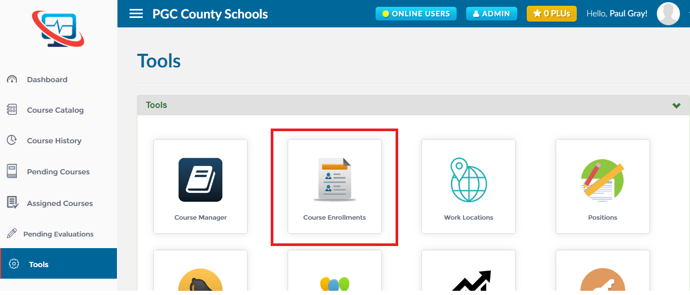Select Pending Courses in sidebar
This screenshot has width=690, height=295.
[58, 172]
